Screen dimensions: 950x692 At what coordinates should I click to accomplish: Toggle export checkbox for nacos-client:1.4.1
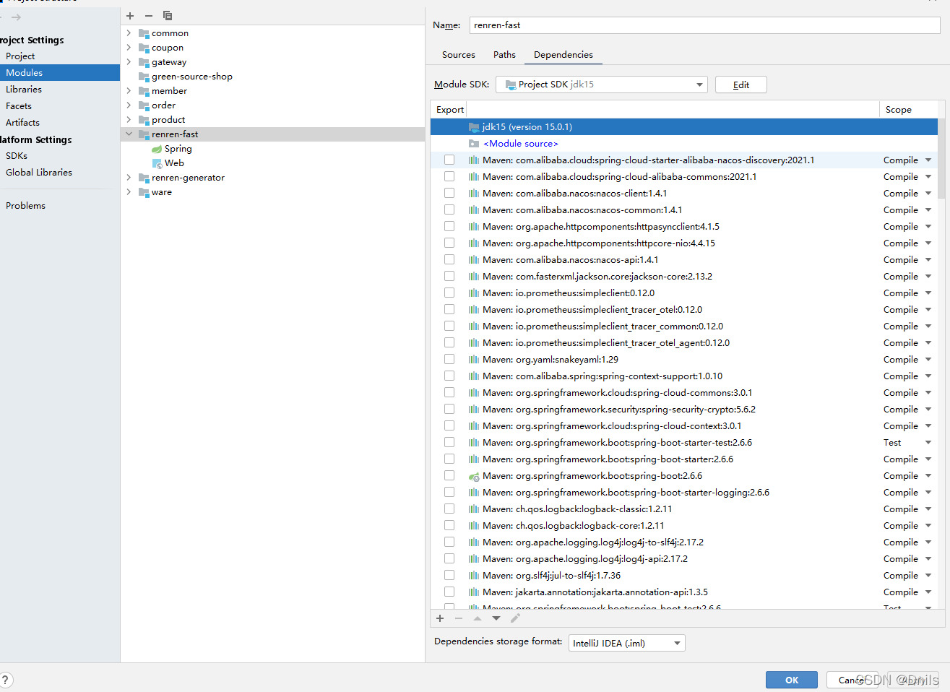click(449, 193)
